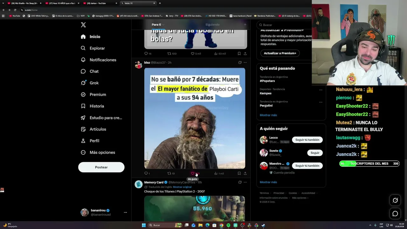Open the floating Grok button at bottom right

(395, 200)
